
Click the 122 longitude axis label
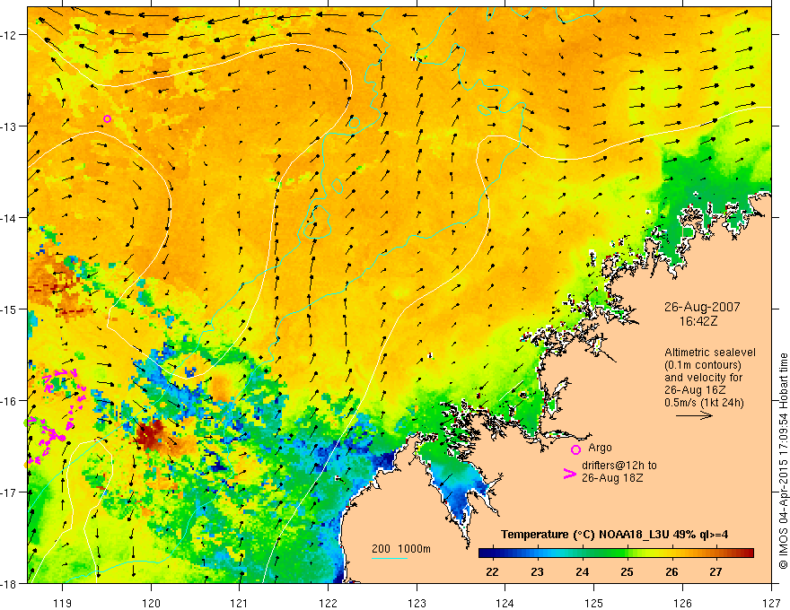point(328,603)
